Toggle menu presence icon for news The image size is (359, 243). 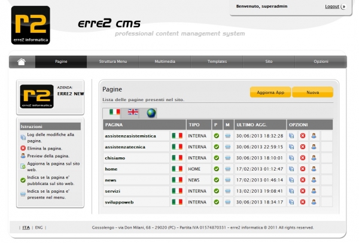228,180
